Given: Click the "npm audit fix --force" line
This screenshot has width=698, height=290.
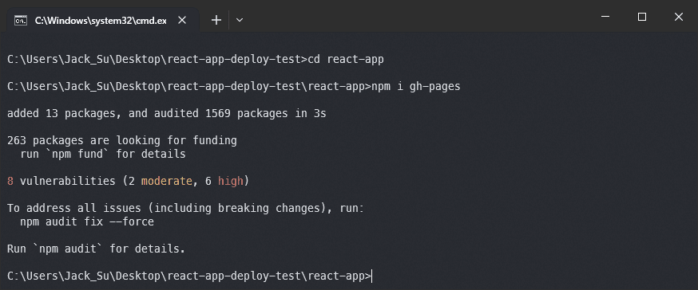Looking at the screenshot, I should pos(87,221).
